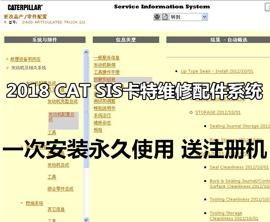
Task: Open the 发动机总成 tree link
Action: [x=58, y=165]
